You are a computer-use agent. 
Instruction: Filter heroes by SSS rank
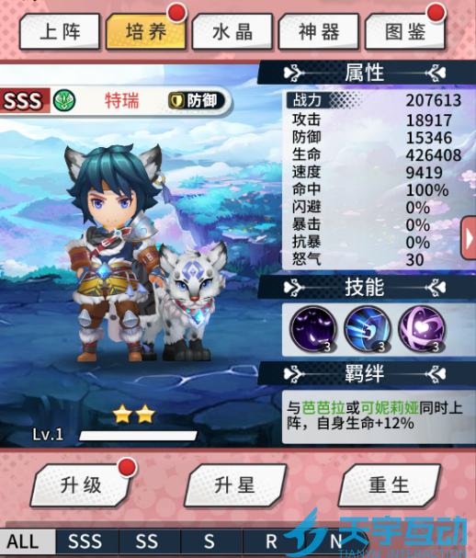[85, 541]
